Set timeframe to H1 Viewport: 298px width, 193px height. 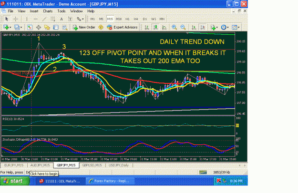[127, 19]
